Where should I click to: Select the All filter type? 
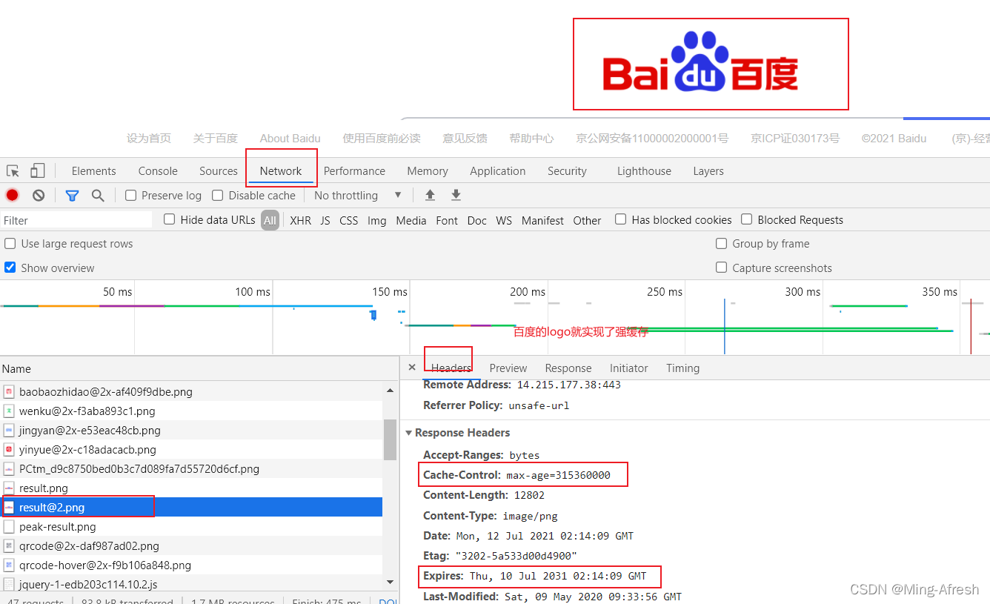(270, 220)
